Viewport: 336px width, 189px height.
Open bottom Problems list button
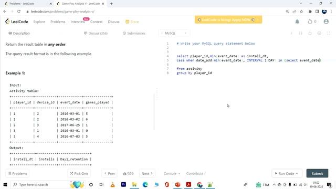[17, 174]
